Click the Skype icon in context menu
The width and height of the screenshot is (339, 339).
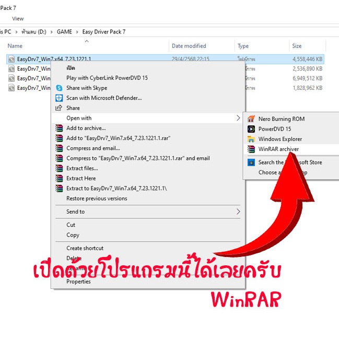(x=59, y=88)
